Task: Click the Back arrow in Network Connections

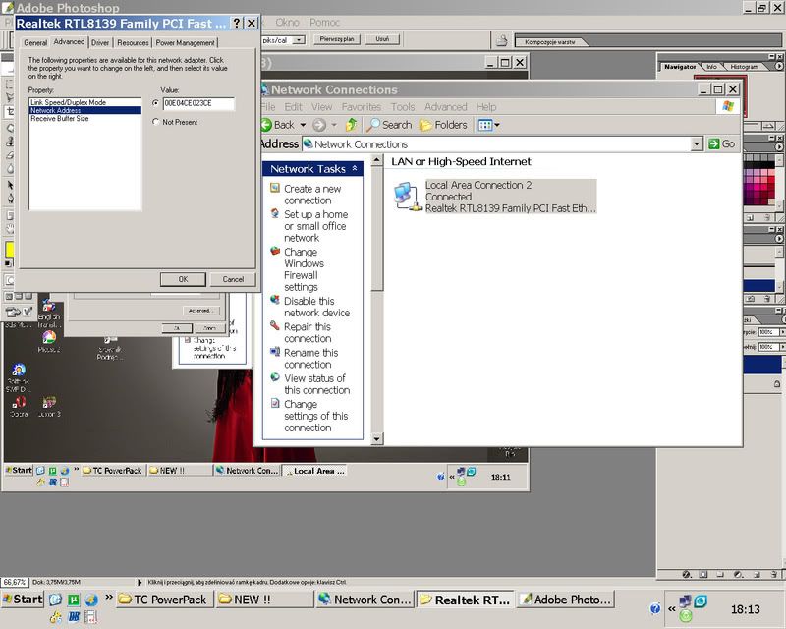Action: point(266,125)
